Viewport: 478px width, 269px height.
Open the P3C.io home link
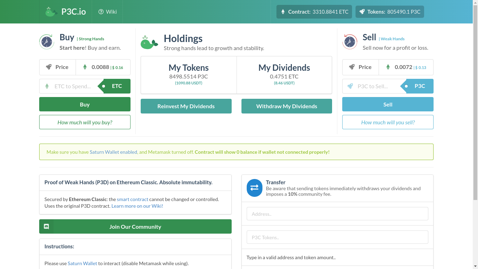click(66, 12)
